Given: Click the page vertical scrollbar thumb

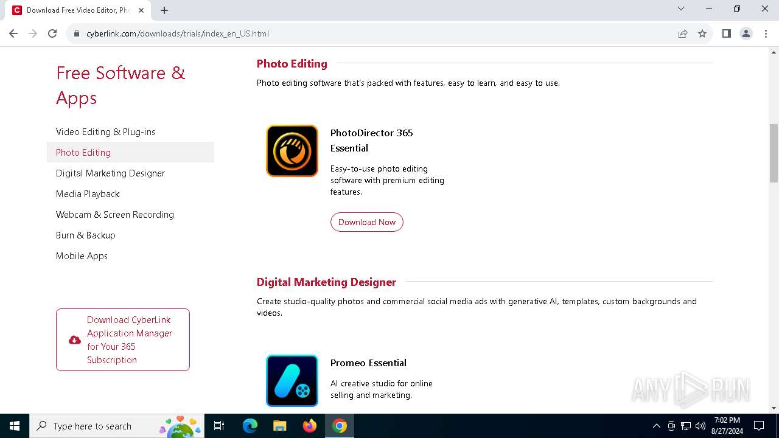Looking at the screenshot, I should coord(774,153).
